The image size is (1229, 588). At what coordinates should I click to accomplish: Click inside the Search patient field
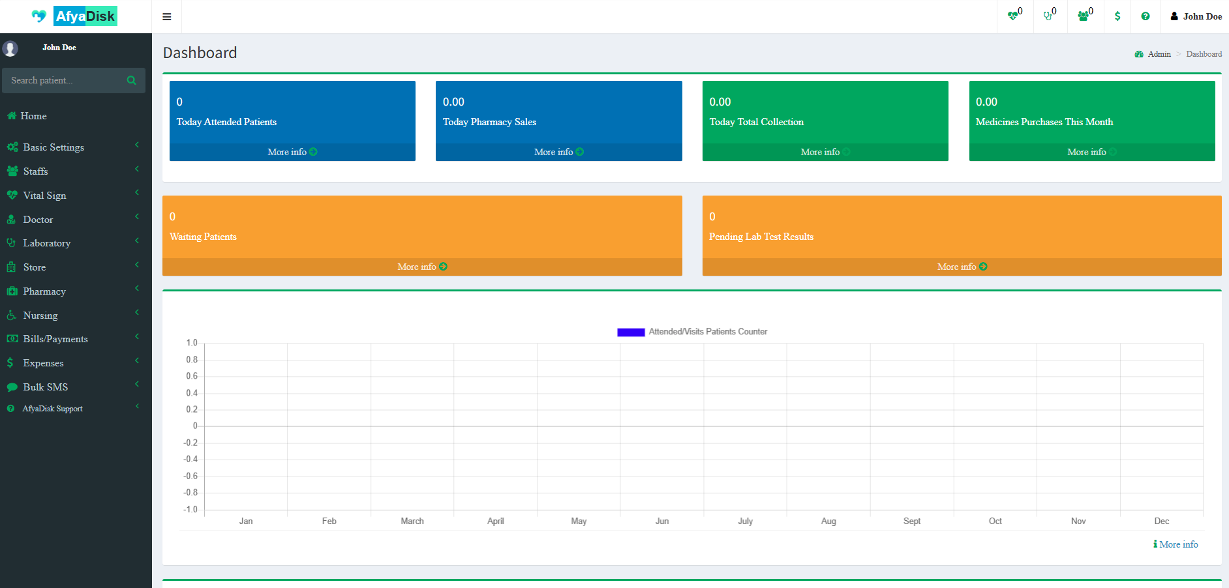pyautogui.click(x=65, y=80)
